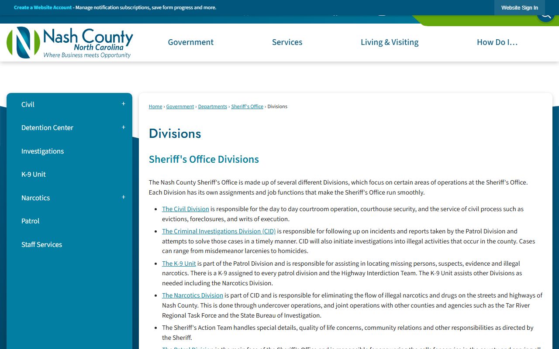Open Patrol sidebar item

31,221
